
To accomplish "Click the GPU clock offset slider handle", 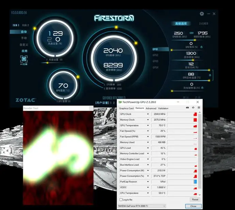I will 195,40.
